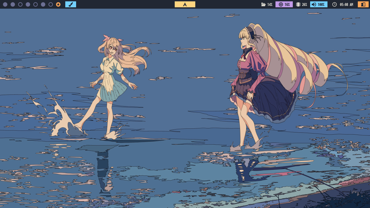Click the 100% volume level
The width and height of the screenshot is (370, 208).
click(321, 5)
